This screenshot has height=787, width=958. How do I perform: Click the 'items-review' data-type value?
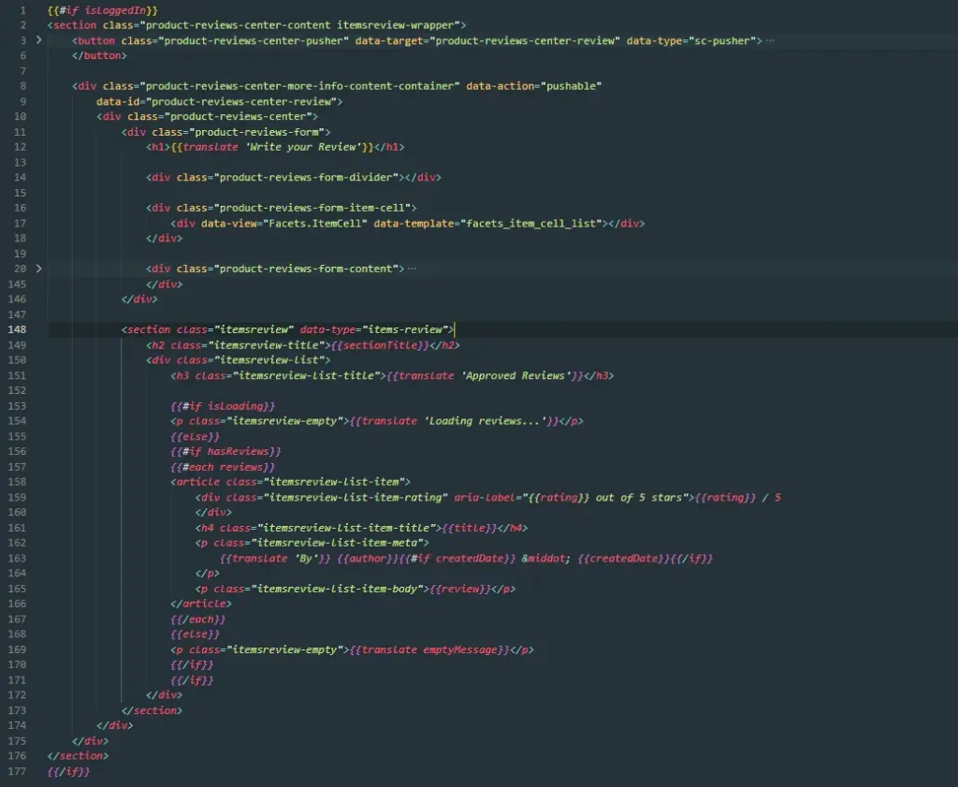(404, 330)
